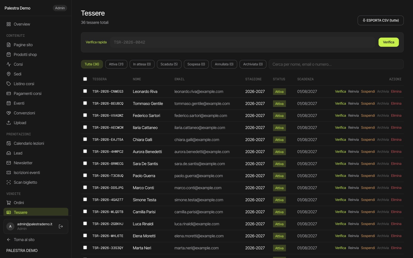
Task: Filter by Scaduta (5) tab
Action: pyautogui.click(x=169, y=64)
